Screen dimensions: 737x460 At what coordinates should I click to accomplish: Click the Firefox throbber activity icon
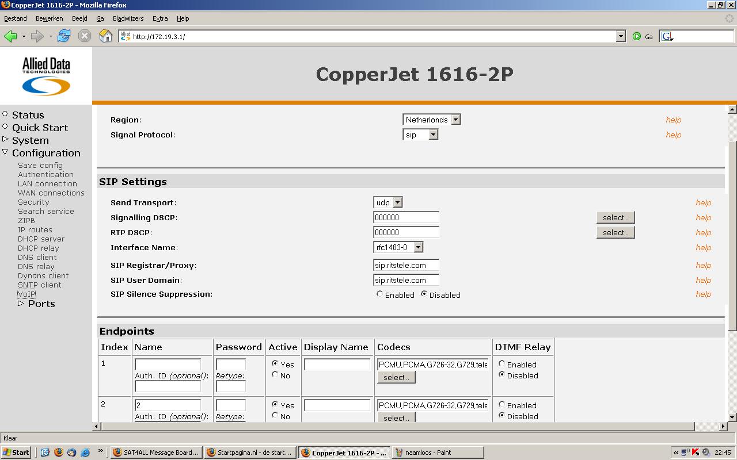click(x=729, y=18)
